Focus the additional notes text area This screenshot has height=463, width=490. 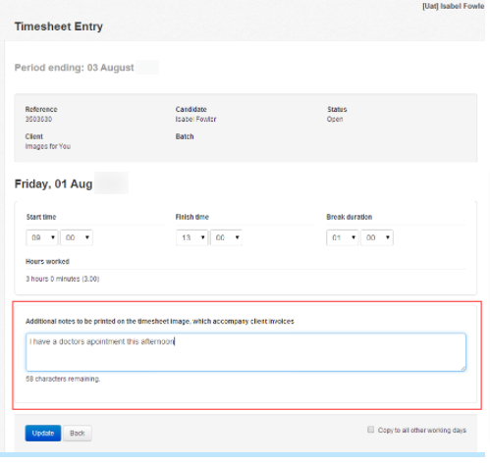pyautogui.click(x=245, y=352)
